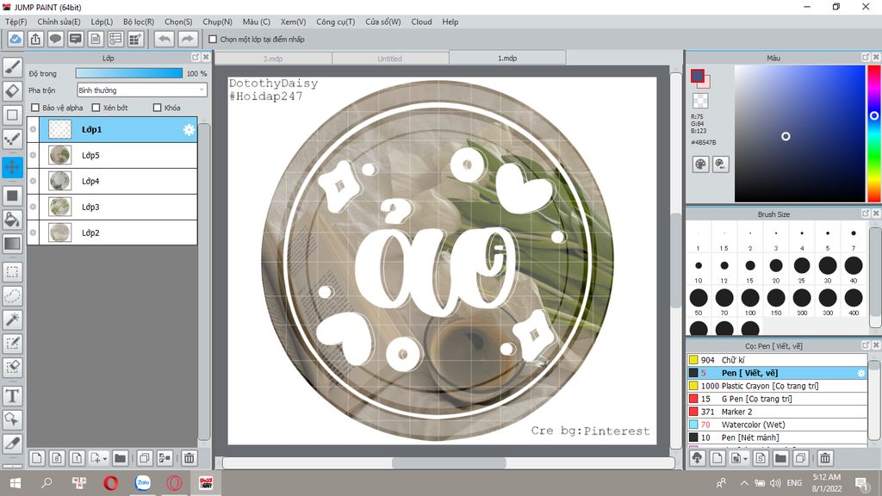Open the Công cụ(T) menu
882x496 pixels.
point(335,22)
